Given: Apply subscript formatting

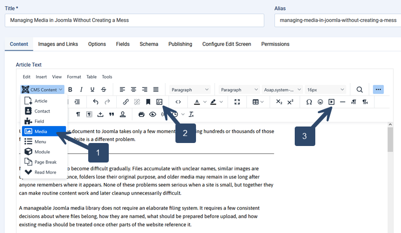Looking at the screenshot, I should [x=279, y=102].
